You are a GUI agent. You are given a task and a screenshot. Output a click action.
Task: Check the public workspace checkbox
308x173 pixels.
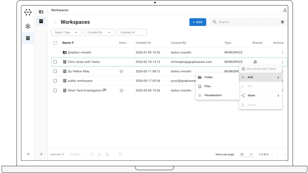point(55,81)
